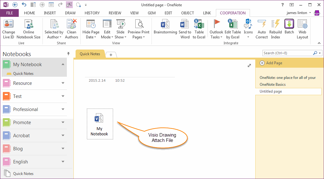Open the HISTORY ribbon tab
324x179 pixels.
(x=92, y=13)
